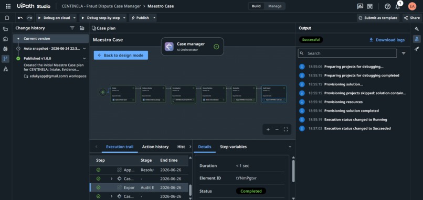Fit the case plan canvas to screen
Viewport: 423px width, 200px height.
(285, 129)
